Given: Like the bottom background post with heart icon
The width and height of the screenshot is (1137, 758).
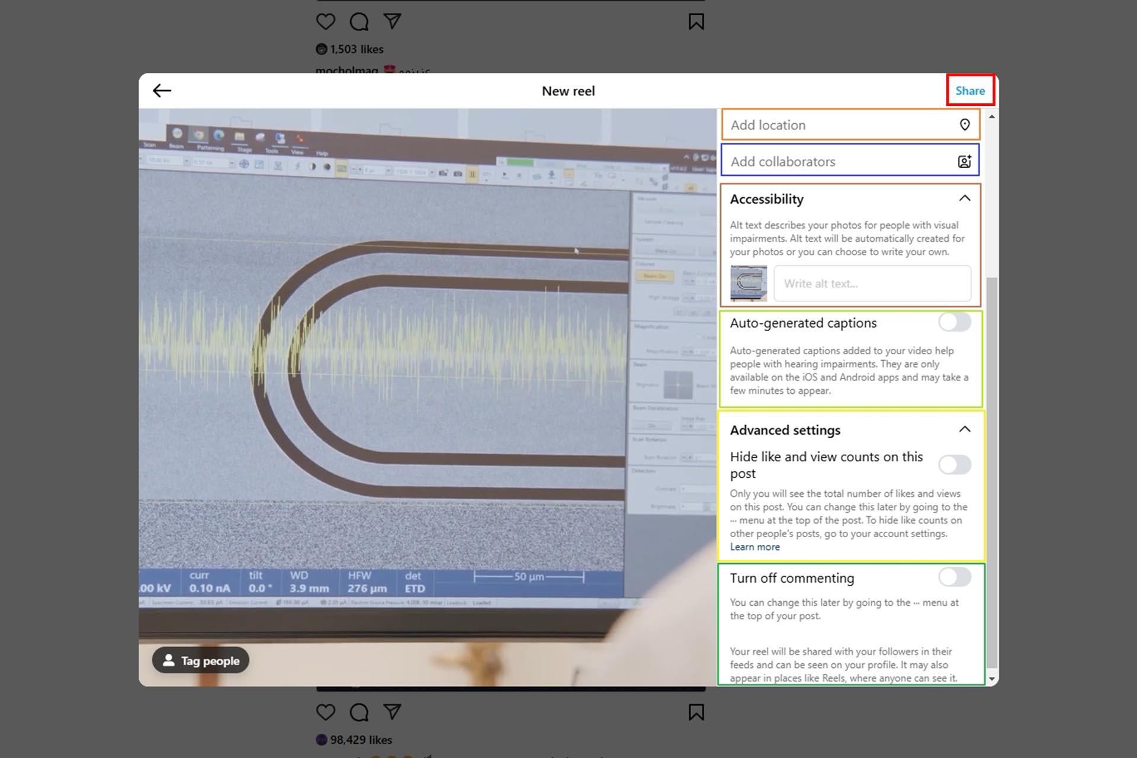Looking at the screenshot, I should pyautogui.click(x=326, y=712).
